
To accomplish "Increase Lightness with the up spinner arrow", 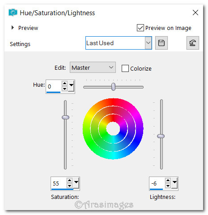I will coord(168,180).
